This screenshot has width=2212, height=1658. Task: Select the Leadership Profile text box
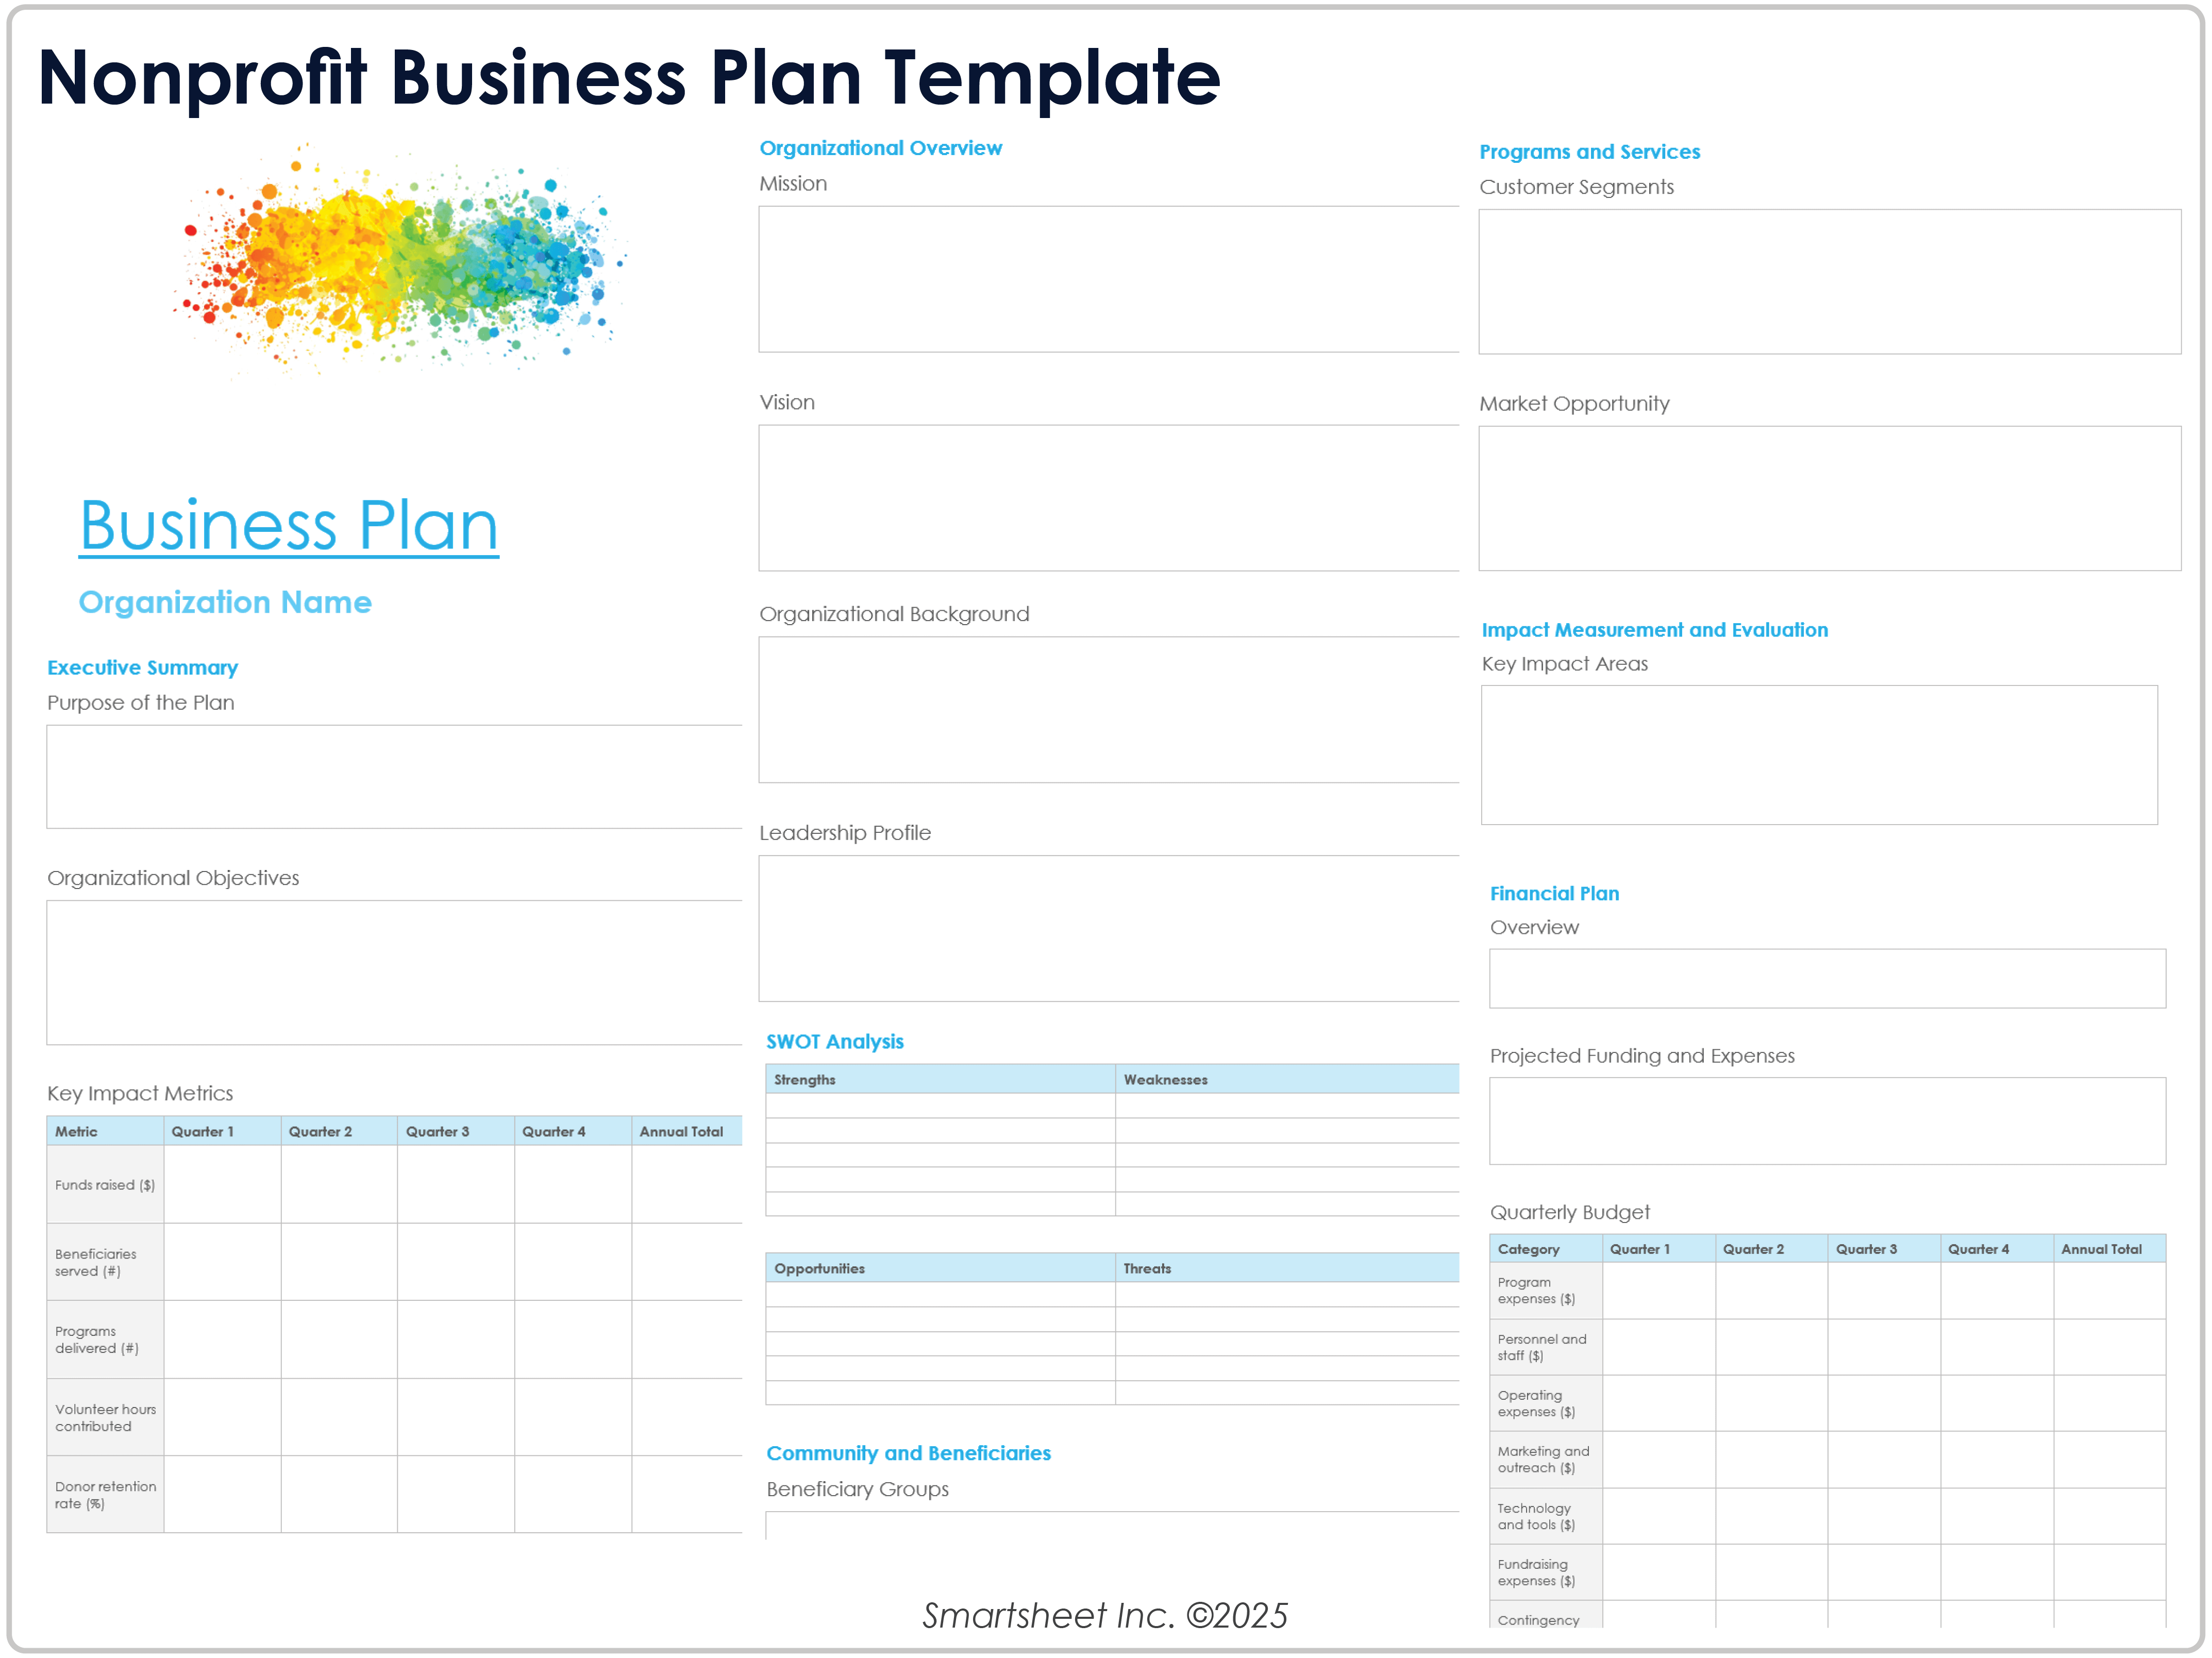[1107, 928]
